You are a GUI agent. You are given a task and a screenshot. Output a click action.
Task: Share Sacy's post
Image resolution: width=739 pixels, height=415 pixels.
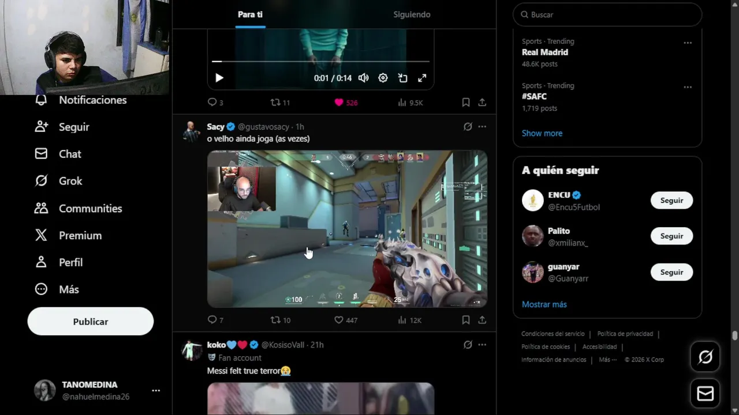tap(482, 320)
